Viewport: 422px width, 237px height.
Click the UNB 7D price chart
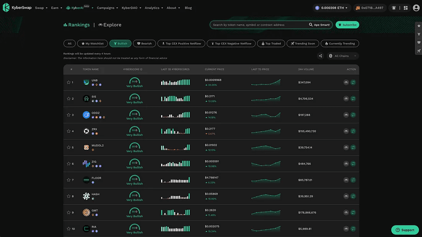coord(266,82)
